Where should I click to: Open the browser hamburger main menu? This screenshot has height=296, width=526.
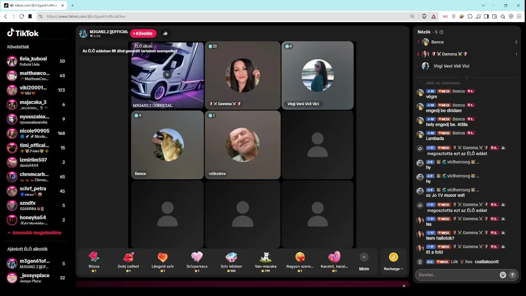[x=519, y=16]
